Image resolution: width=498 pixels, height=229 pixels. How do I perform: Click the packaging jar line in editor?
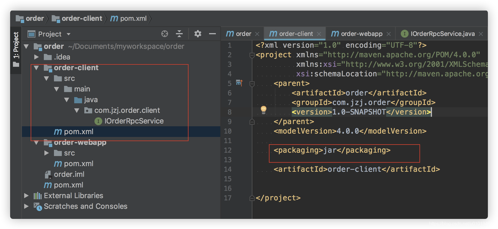332,150
